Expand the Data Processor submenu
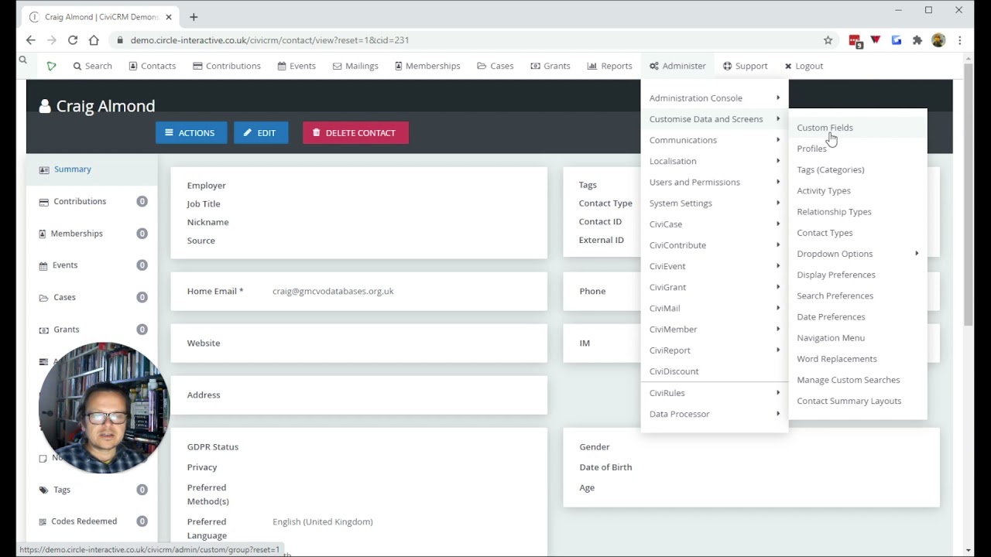Image resolution: width=991 pixels, height=557 pixels. (x=714, y=414)
